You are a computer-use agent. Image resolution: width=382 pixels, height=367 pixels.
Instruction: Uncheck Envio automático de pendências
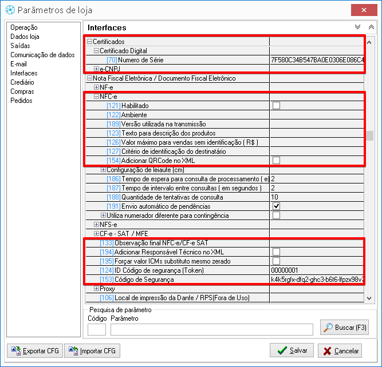tap(276, 206)
